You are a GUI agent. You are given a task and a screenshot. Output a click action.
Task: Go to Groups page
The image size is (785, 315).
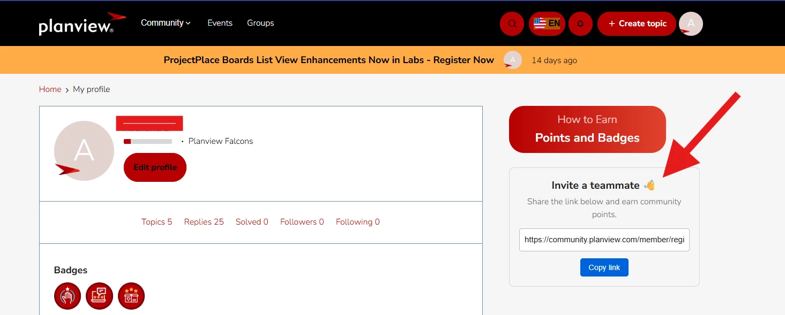(260, 23)
